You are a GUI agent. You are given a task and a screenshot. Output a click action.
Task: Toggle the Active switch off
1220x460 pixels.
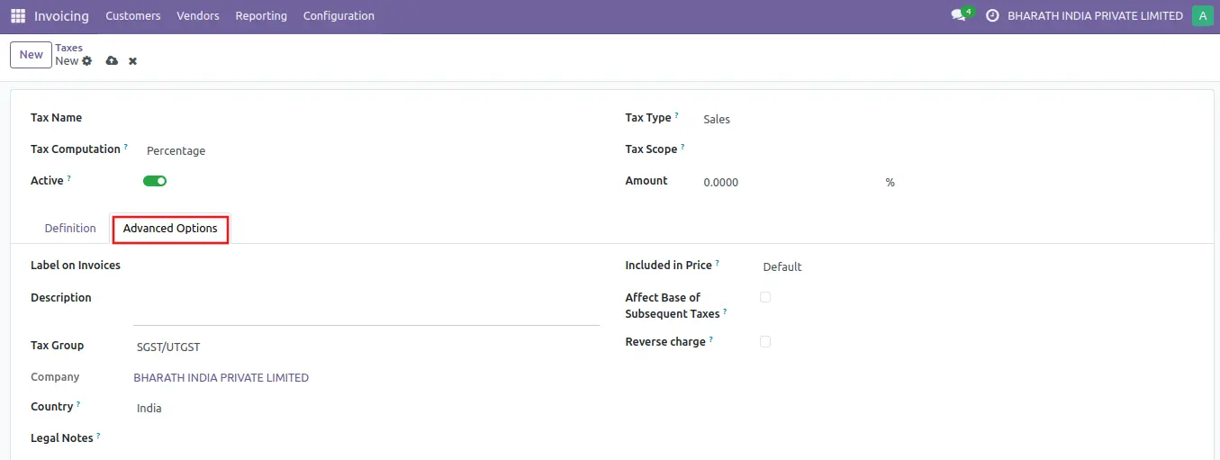tap(155, 181)
